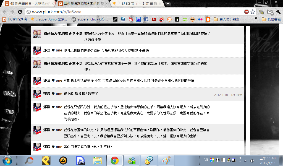
Task: Reload the current Plurk page
Action: coord(20,12)
